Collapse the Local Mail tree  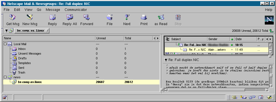(5, 44)
